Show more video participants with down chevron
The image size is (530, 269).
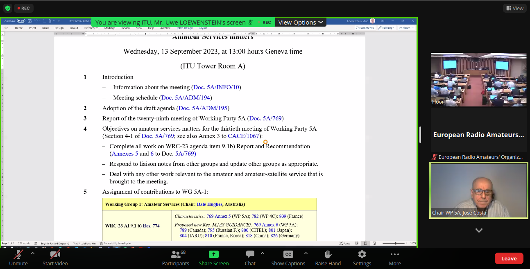coord(479,231)
